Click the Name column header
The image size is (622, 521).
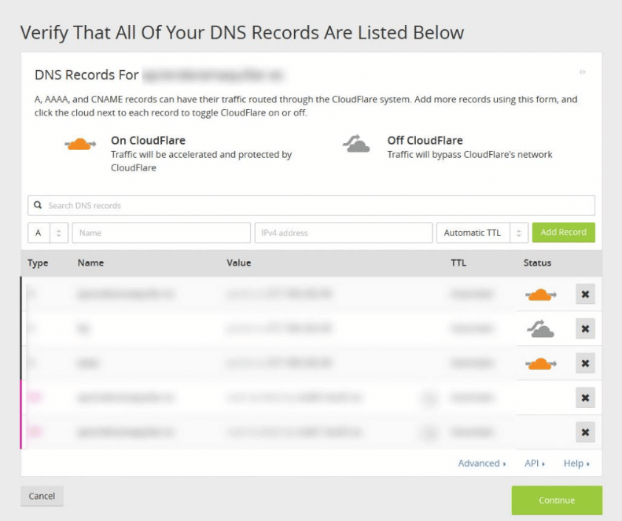90,263
